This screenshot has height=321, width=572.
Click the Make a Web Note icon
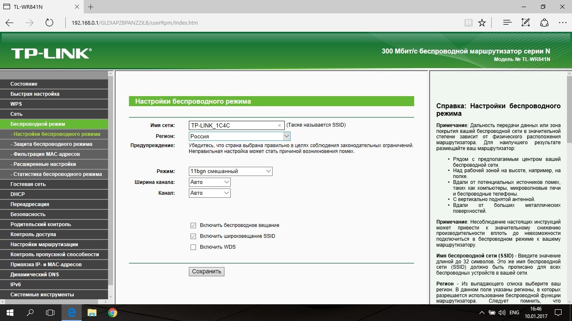click(x=526, y=23)
